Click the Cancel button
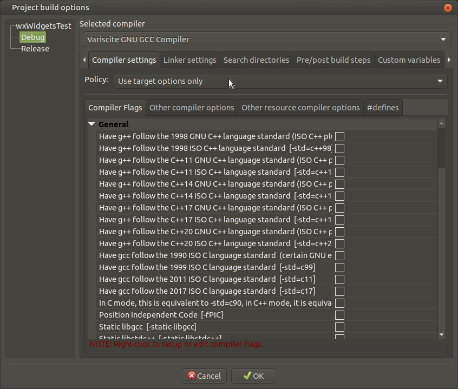 (x=204, y=376)
